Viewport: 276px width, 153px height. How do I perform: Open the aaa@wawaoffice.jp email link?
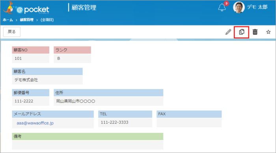pos(35,123)
